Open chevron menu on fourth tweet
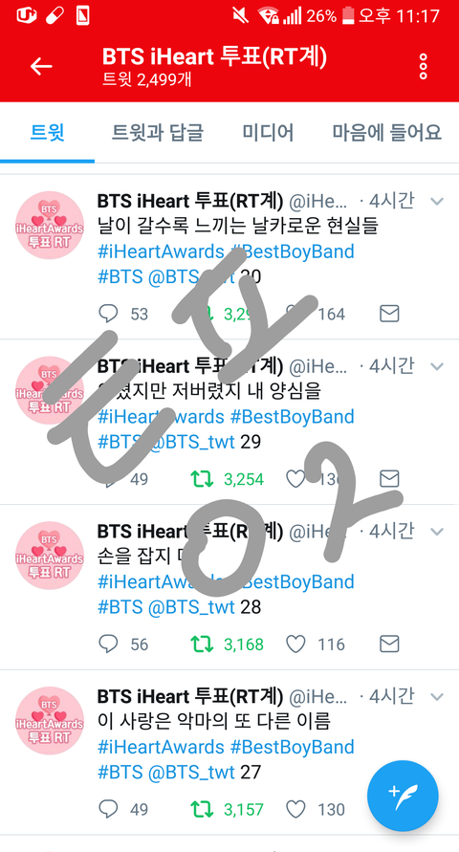The height and width of the screenshot is (852, 459). coord(437,696)
